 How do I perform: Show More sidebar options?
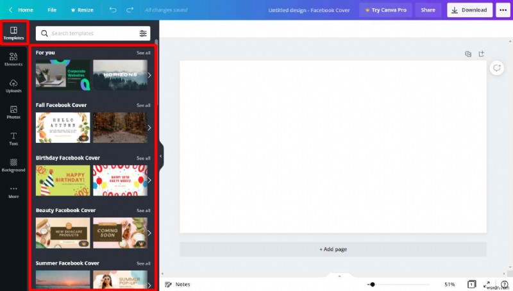click(13, 192)
